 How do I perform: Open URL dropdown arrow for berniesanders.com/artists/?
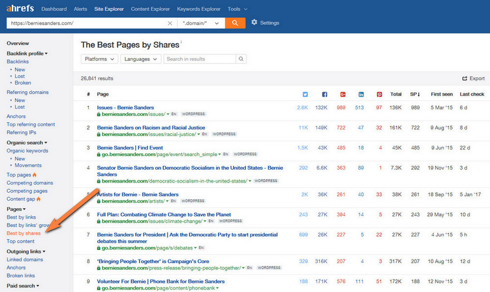(167, 201)
